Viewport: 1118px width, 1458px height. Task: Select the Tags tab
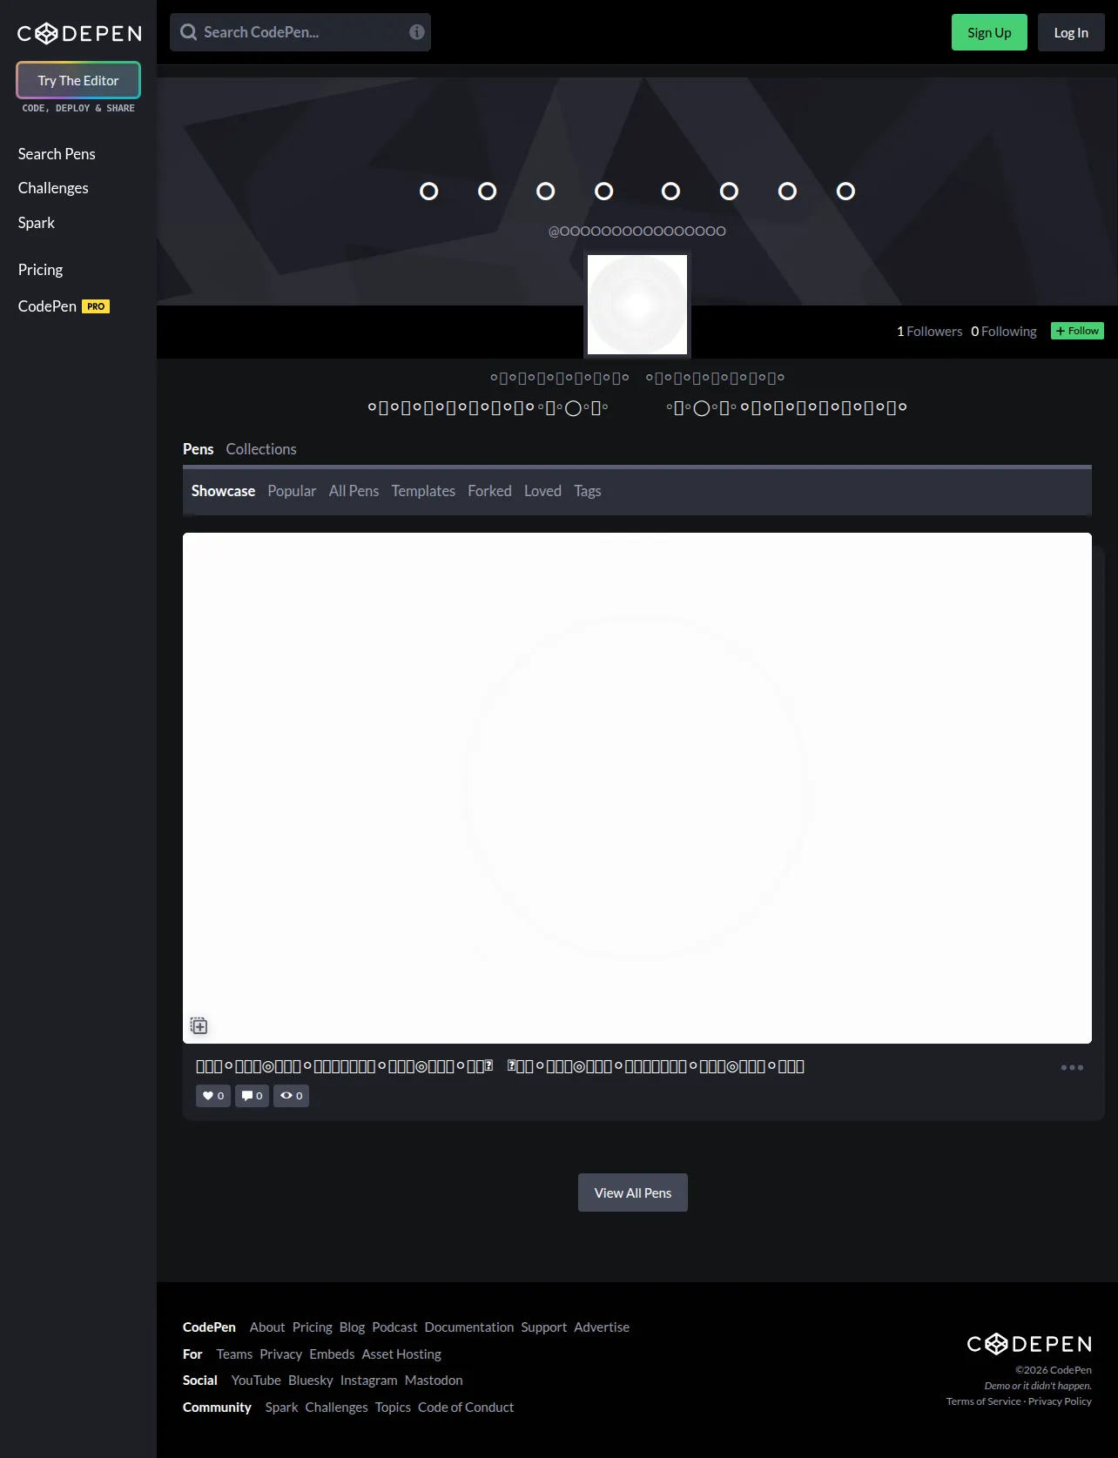(x=588, y=491)
